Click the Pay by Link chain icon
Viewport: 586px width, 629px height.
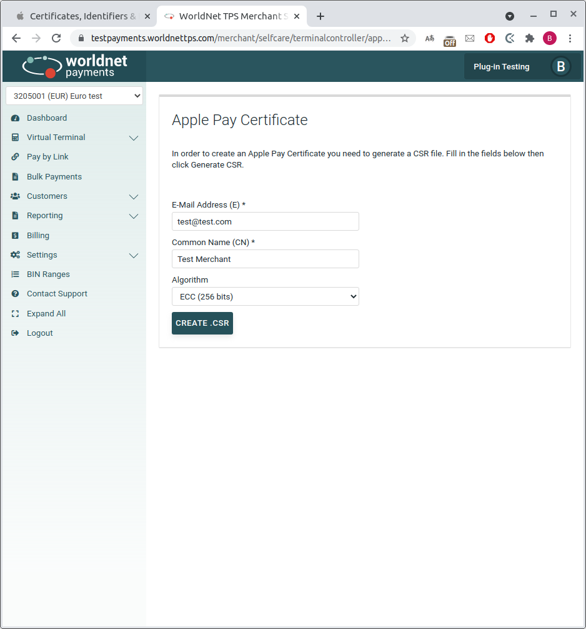(x=15, y=157)
